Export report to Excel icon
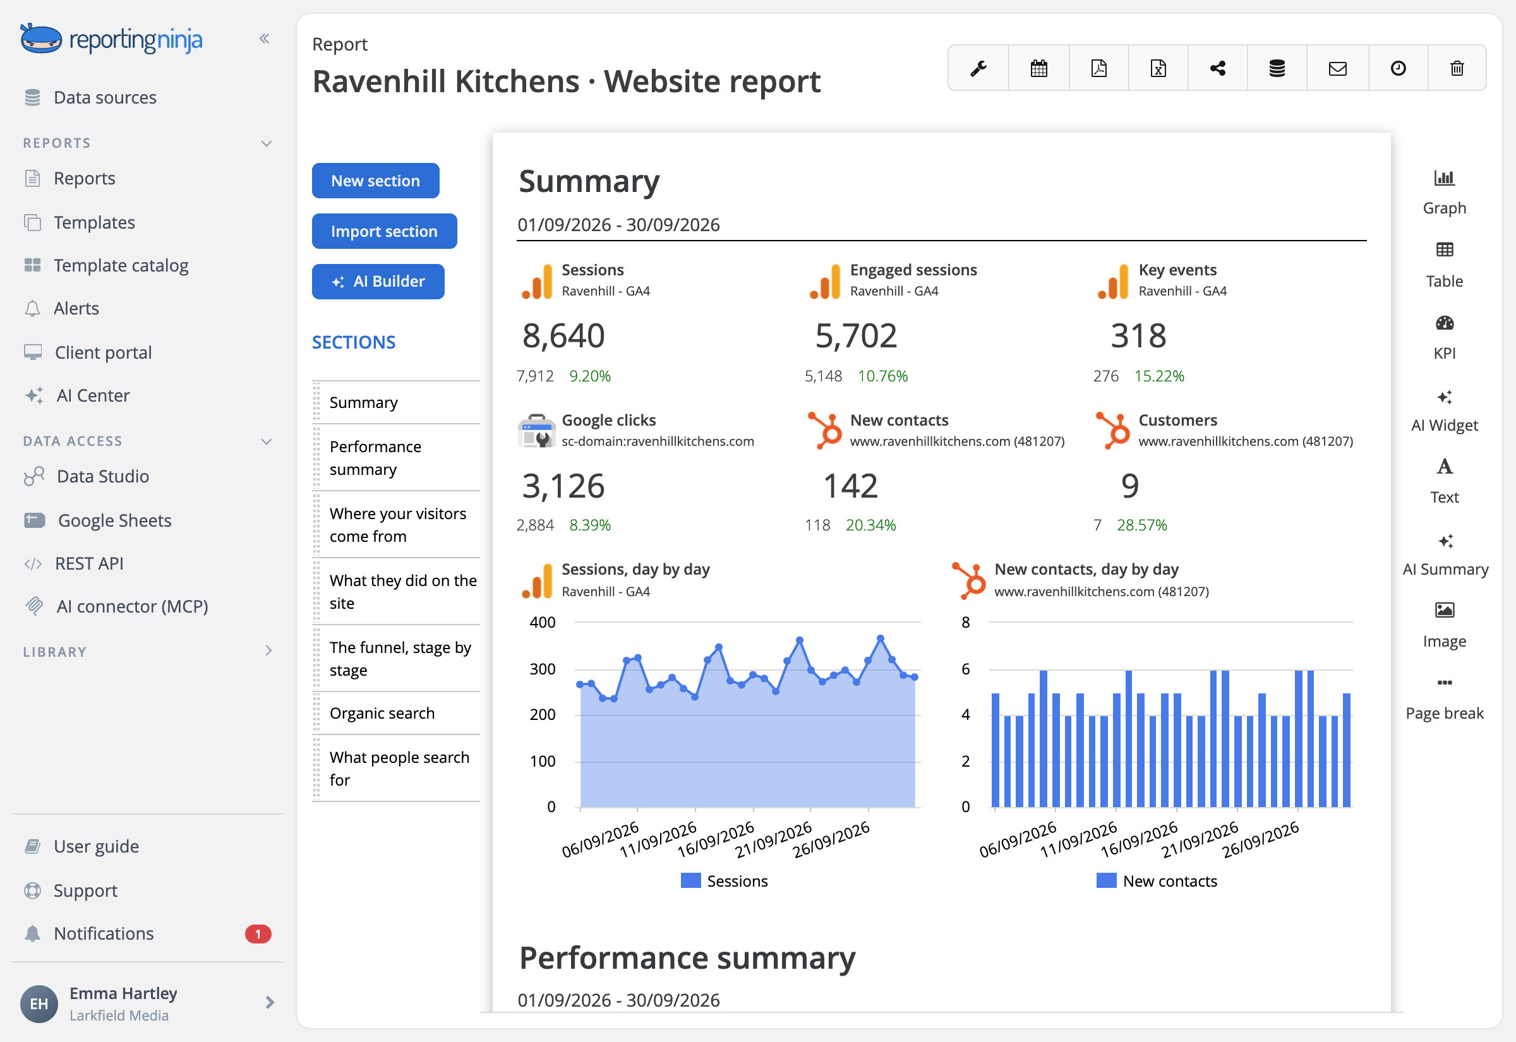The width and height of the screenshot is (1516, 1042). tap(1158, 68)
